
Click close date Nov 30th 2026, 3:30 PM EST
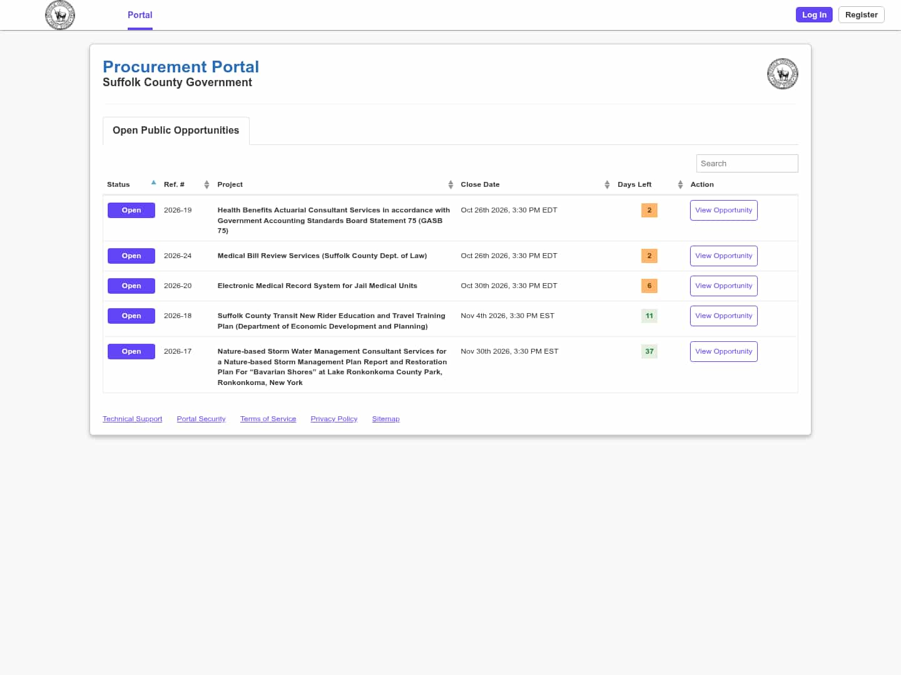coord(509,351)
